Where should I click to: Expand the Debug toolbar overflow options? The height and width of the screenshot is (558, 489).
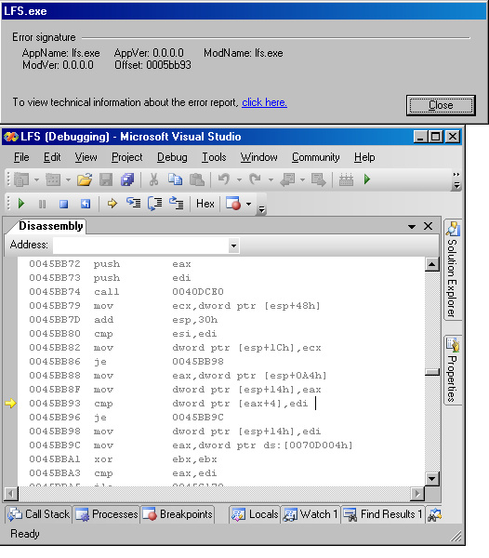click(x=262, y=205)
